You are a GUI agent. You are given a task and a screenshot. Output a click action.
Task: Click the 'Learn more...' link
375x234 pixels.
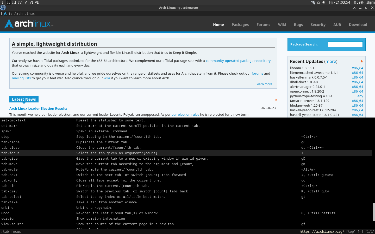point(265,84)
